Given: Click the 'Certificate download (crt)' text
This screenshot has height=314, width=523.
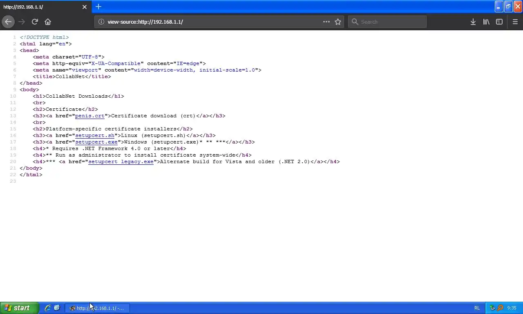Looking at the screenshot, I should pos(154,116).
